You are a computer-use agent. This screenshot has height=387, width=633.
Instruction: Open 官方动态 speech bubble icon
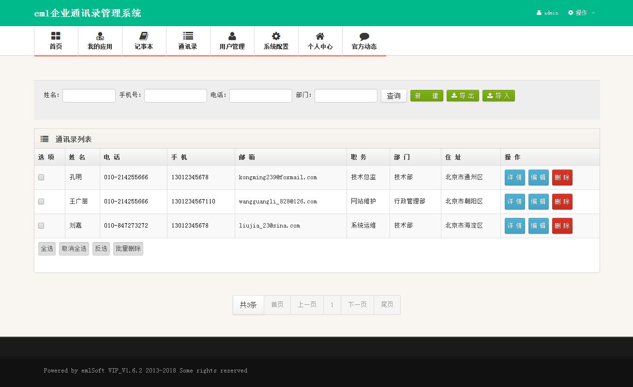(x=364, y=36)
